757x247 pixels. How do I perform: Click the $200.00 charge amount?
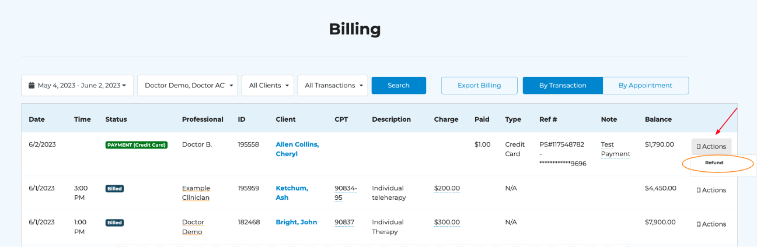(x=446, y=188)
